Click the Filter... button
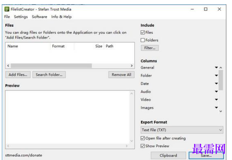This screenshot has width=232, height=160. (x=150, y=48)
